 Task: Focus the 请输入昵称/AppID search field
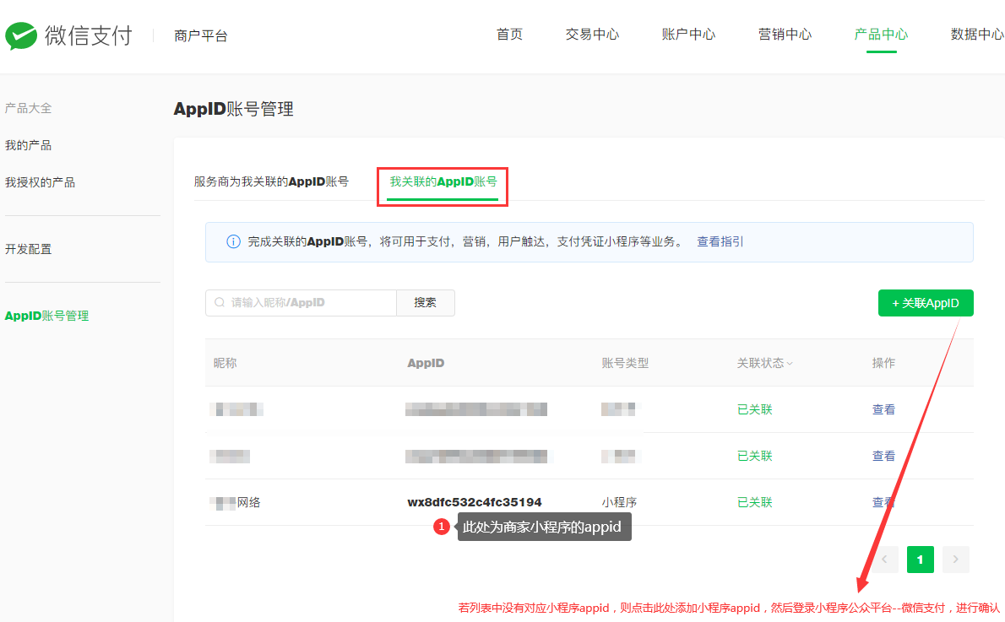301,302
